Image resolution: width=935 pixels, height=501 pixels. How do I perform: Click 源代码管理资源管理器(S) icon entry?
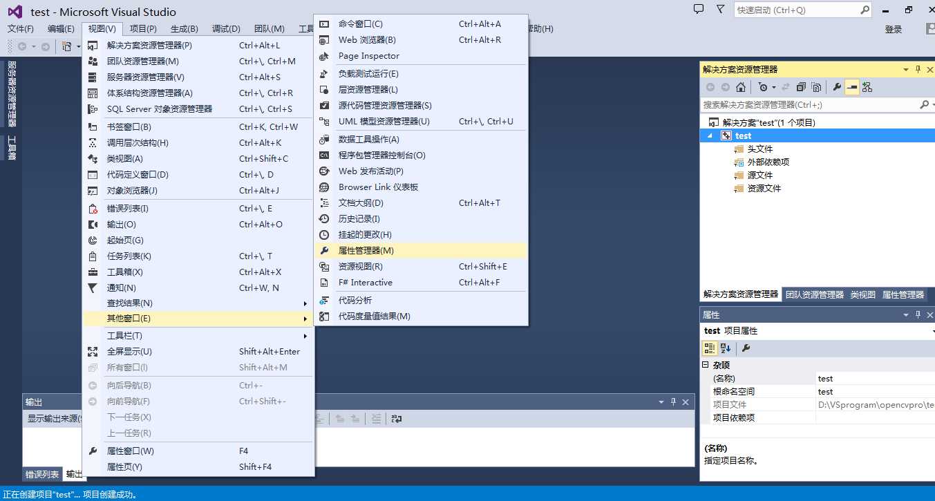click(421, 106)
